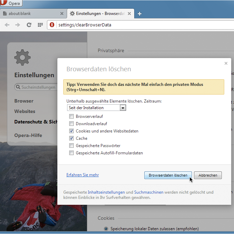Select Speicherung lokaler Daten zulassen radio
The image size is (234, 234).
click(x=106, y=229)
